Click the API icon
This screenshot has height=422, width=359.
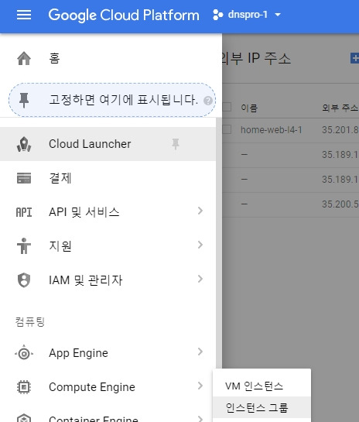(x=24, y=212)
